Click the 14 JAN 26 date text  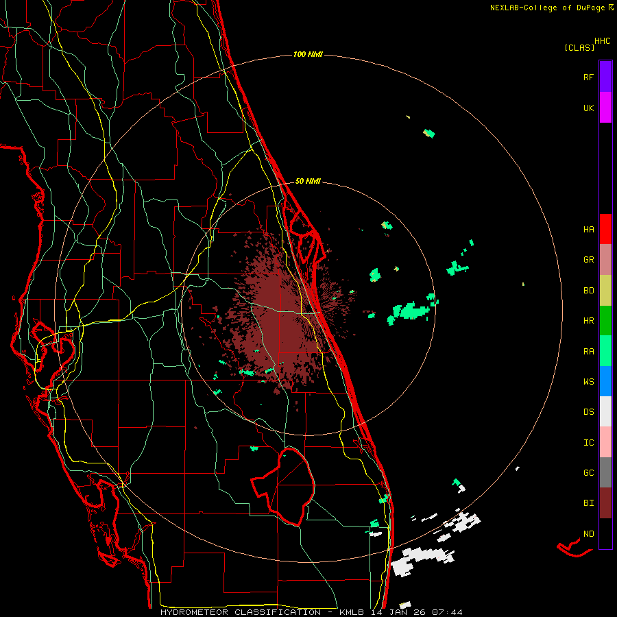coord(398,612)
